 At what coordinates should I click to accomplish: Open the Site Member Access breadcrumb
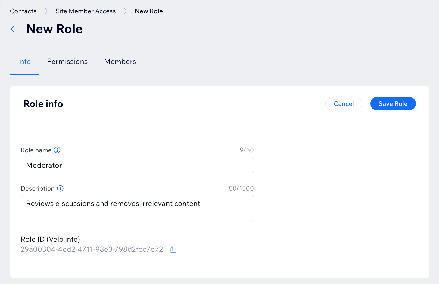86,11
